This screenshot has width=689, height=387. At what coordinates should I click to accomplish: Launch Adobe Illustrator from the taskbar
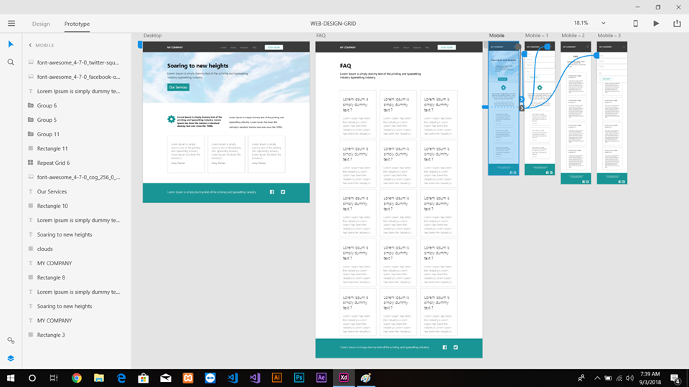[x=277, y=378]
